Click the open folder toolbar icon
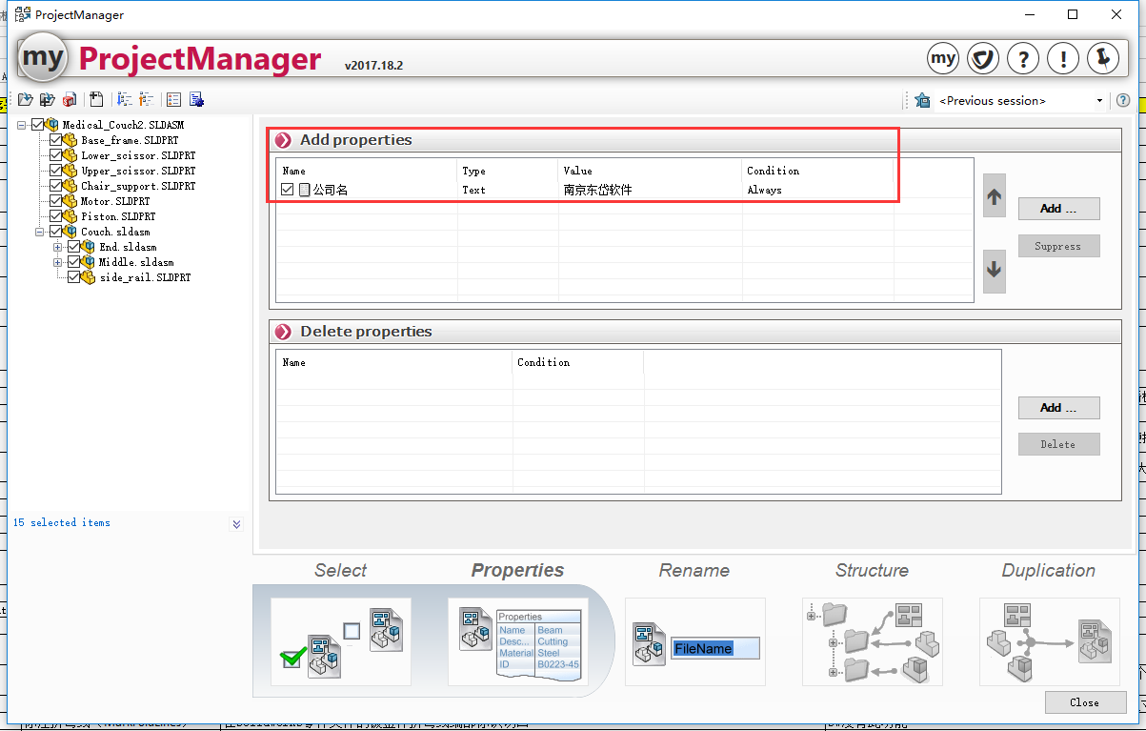 pos(25,100)
